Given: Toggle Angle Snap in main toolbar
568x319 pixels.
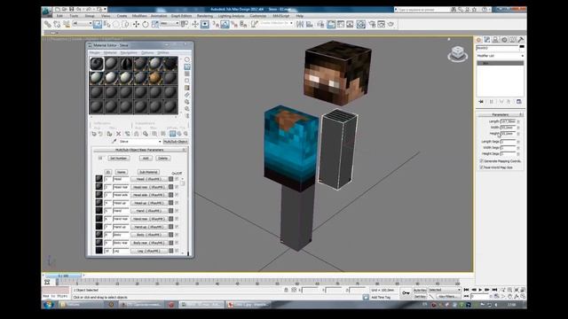Looking at the screenshot, I should [x=225, y=24].
